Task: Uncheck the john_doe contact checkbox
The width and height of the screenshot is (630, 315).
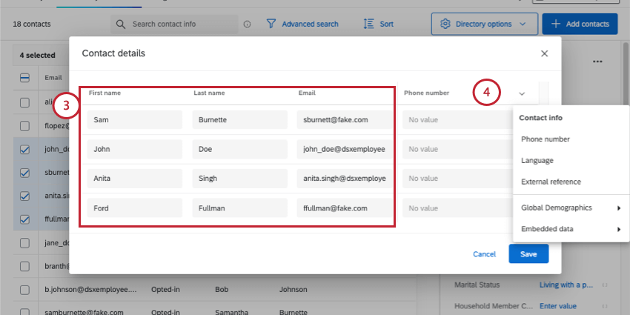Action: [x=24, y=150]
